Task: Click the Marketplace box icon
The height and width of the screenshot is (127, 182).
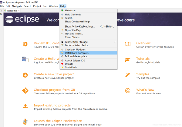Action: click(x=25, y=122)
